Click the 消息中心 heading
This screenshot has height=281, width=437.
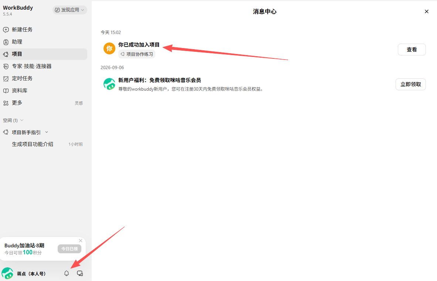click(x=264, y=12)
